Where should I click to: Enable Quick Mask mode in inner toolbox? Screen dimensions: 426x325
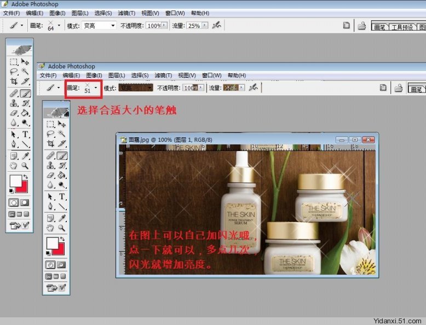tap(62, 265)
